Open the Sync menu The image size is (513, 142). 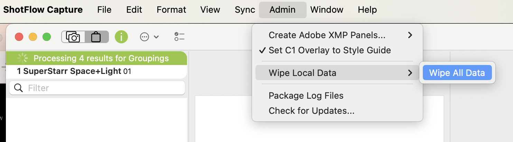pos(245,10)
